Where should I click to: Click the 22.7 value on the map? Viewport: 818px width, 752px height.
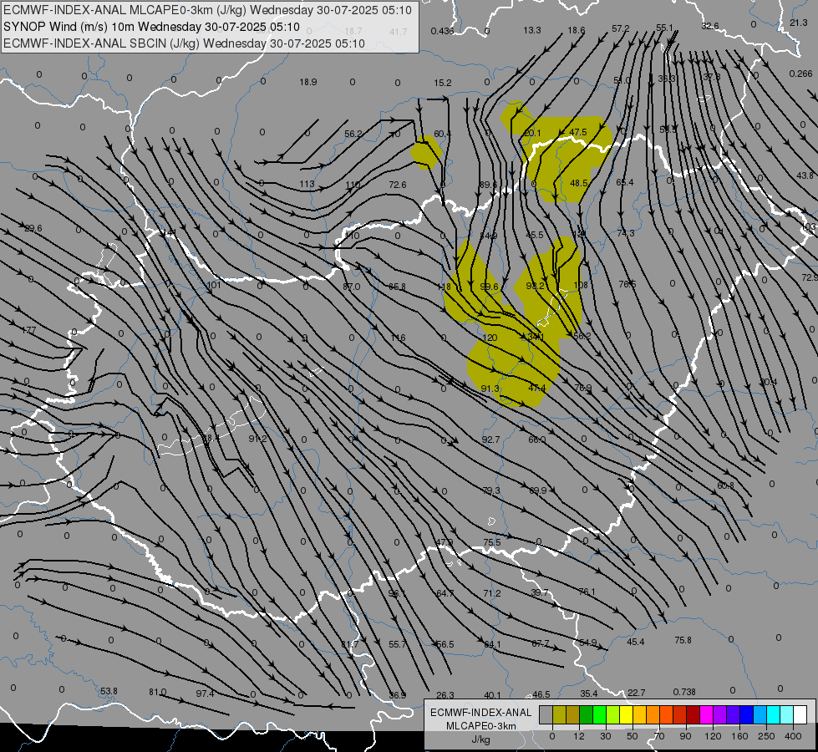click(637, 693)
